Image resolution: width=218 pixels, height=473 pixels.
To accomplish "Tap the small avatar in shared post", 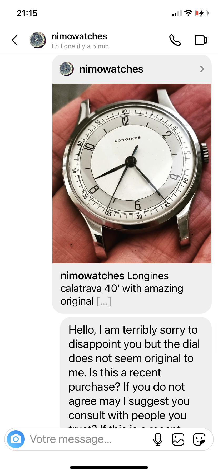I will tap(67, 69).
